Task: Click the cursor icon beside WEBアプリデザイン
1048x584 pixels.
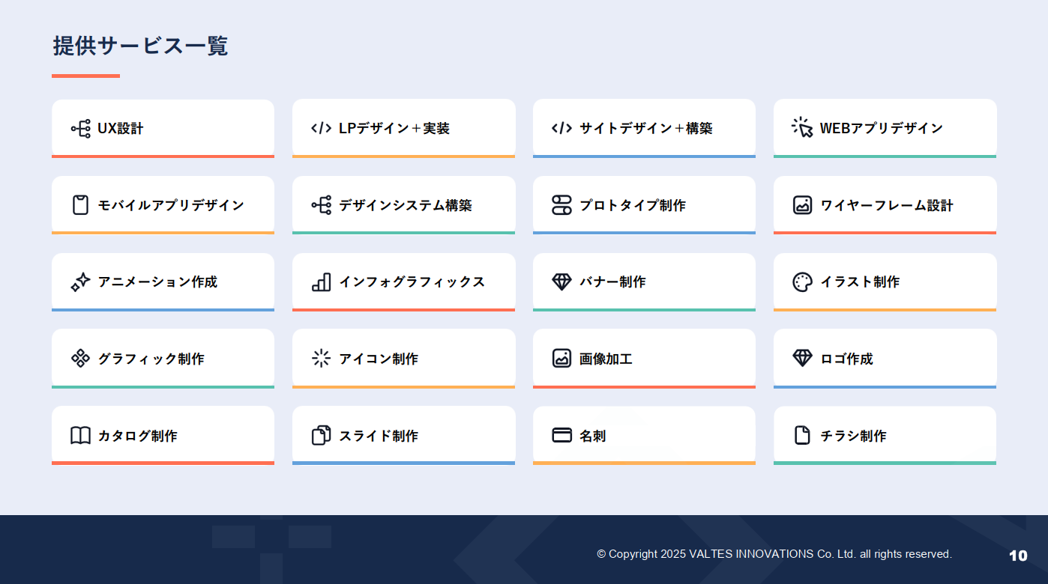Action: (x=802, y=128)
